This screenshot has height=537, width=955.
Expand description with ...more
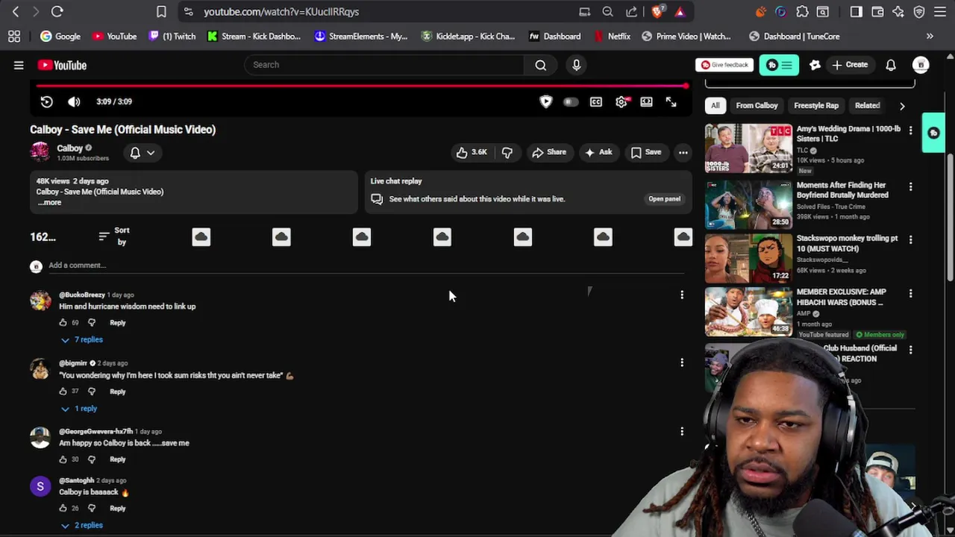click(x=49, y=203)
